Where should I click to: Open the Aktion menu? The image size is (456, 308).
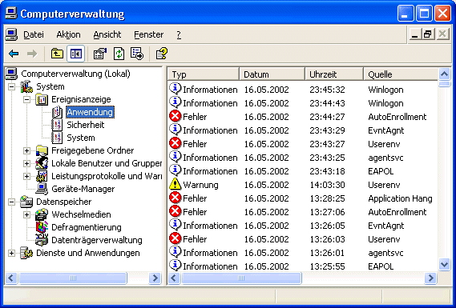tap(68, 34)
